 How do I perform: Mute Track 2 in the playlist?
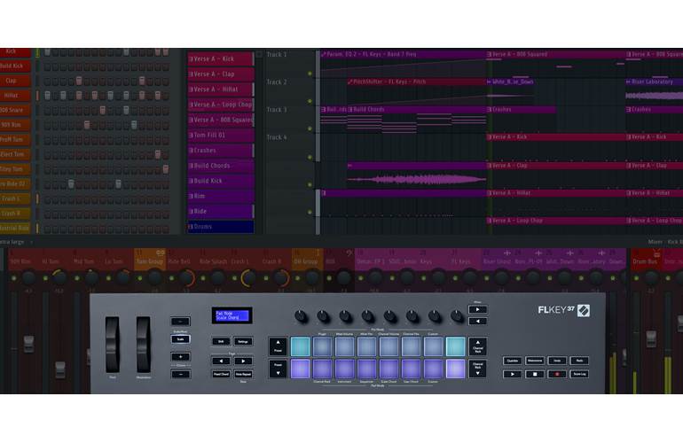(310, 101)
